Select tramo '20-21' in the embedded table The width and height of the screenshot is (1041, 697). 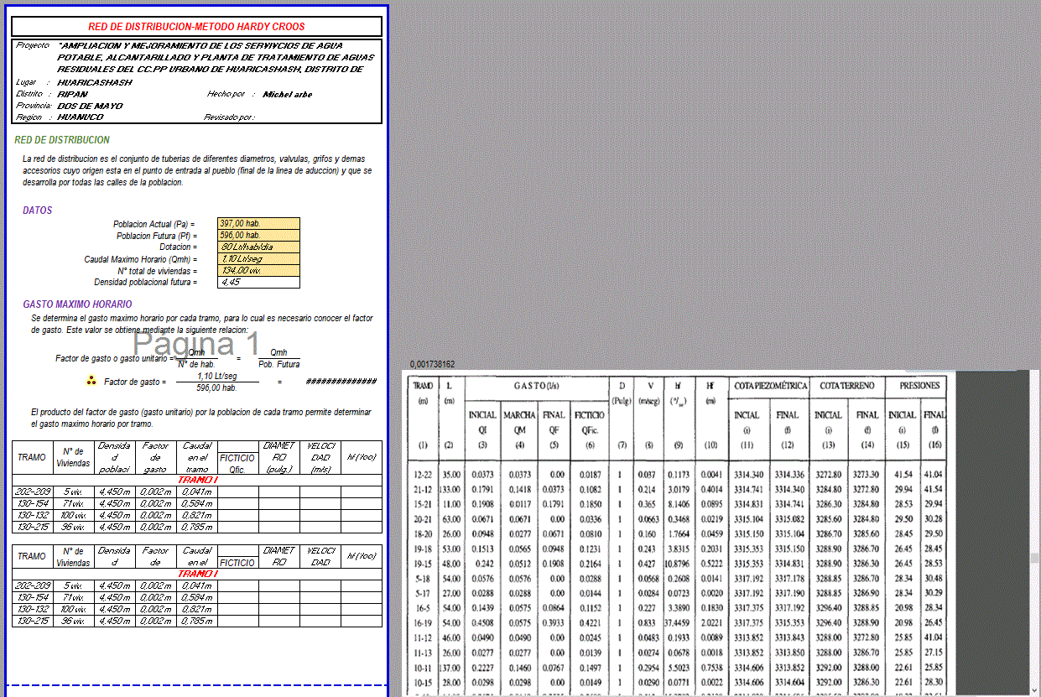(x=423, y=519)
